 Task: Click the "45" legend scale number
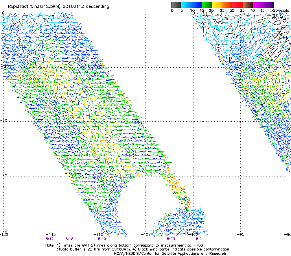[x=262, y=10]
